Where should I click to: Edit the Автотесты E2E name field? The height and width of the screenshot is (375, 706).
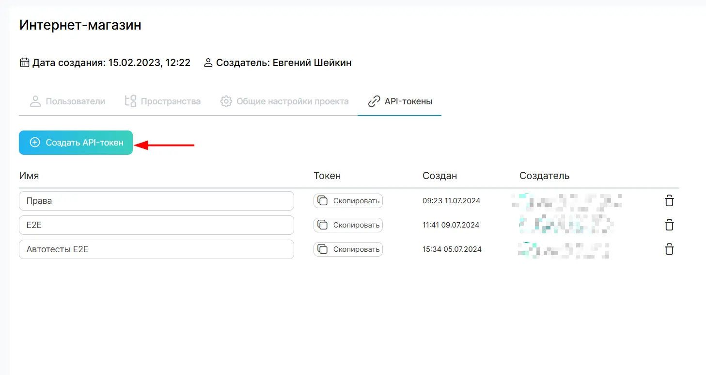point(156,249)
